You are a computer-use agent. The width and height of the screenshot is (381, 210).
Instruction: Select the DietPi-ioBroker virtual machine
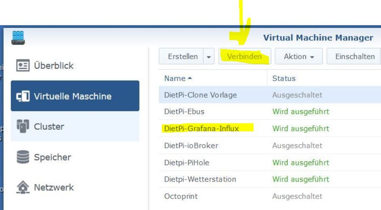(x=270, y=146)
